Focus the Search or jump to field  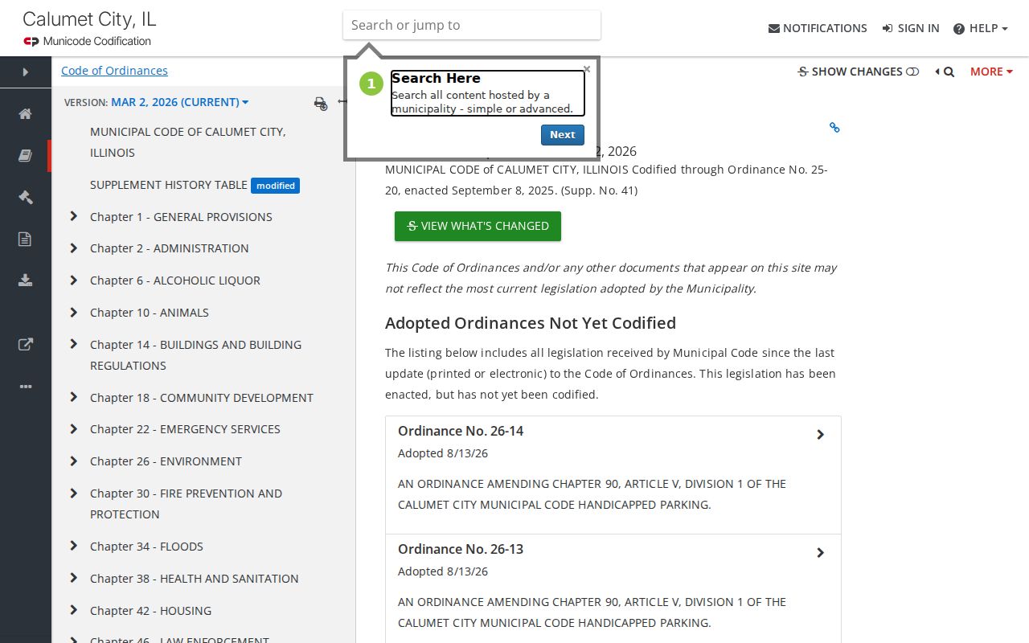[472, 25]
